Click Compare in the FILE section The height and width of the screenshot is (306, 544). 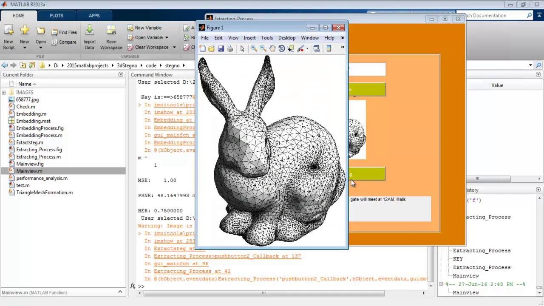pos(64,42)
